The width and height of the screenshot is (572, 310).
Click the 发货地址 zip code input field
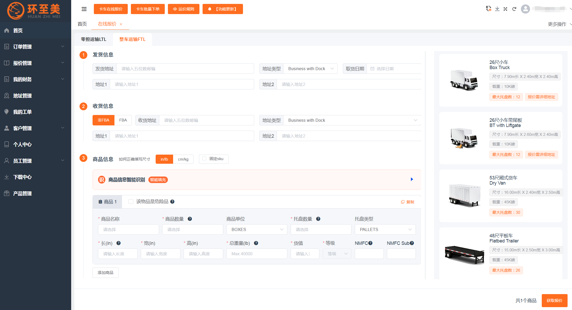pos(185,69)
